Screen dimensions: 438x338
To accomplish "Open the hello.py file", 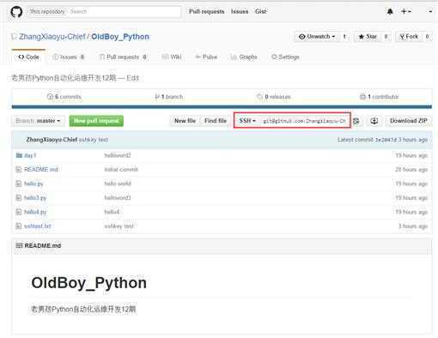I will tap(33, 184).
